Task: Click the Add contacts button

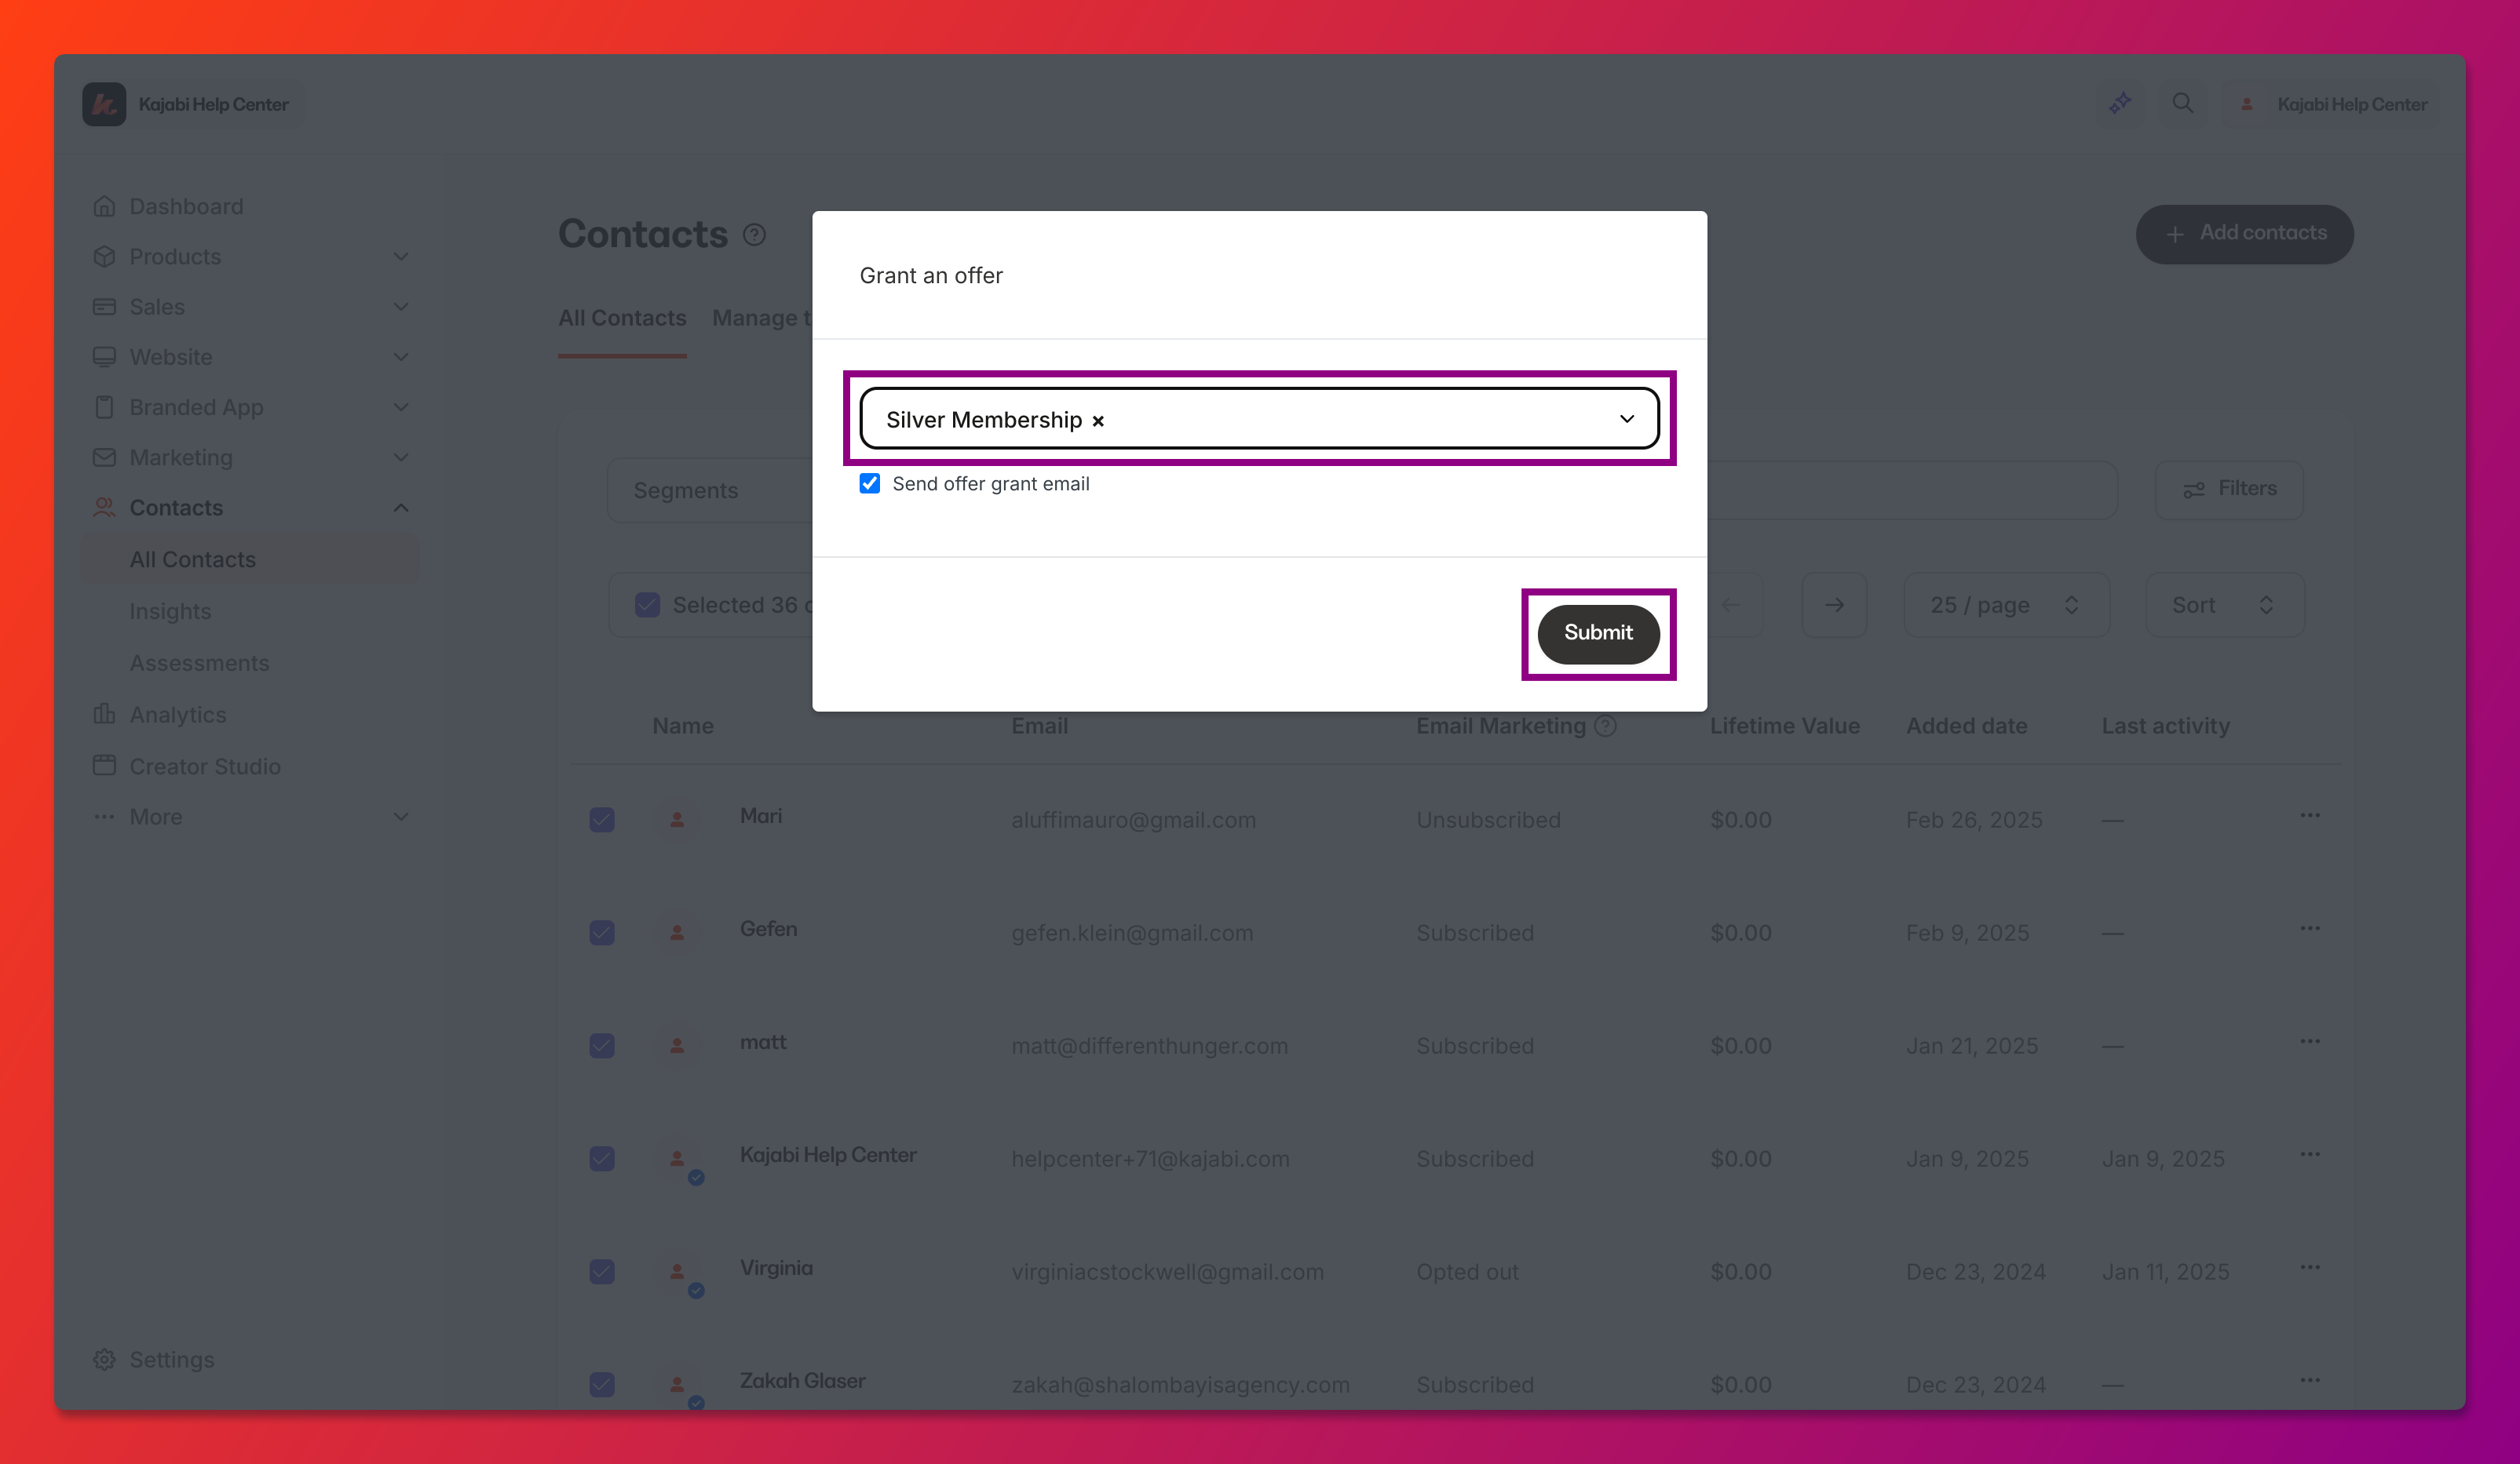Action: [x=2244, y=234]
